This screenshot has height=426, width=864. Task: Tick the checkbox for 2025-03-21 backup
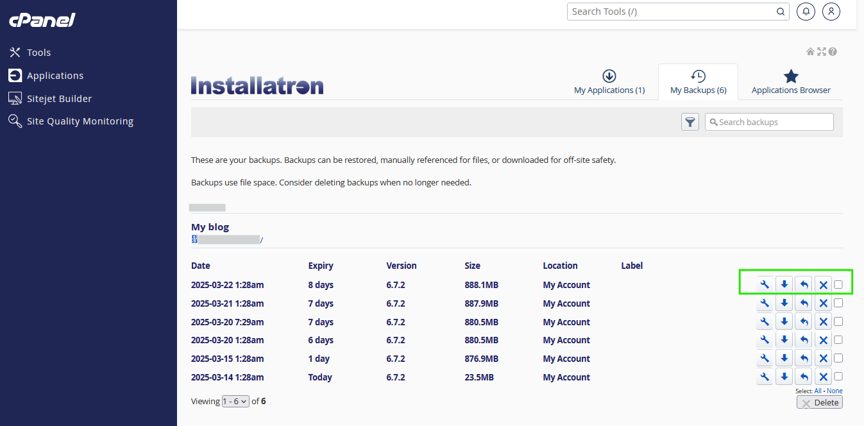point(838,303)
